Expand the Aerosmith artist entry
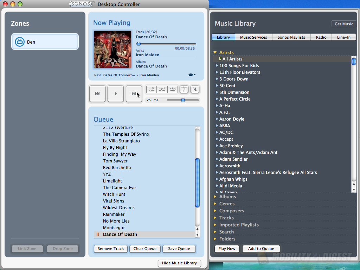 (x=217, y=166)
